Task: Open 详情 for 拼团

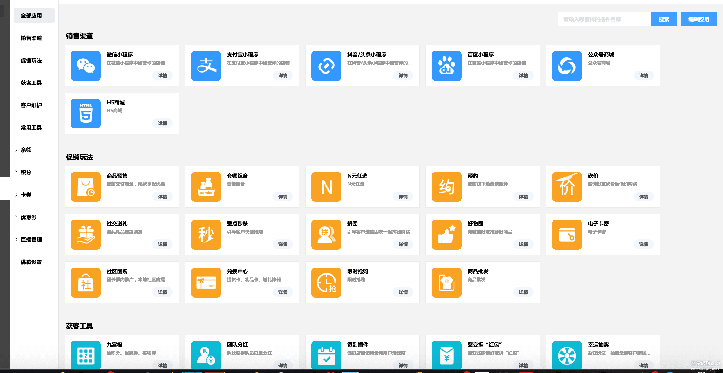Action: [403, 244]
